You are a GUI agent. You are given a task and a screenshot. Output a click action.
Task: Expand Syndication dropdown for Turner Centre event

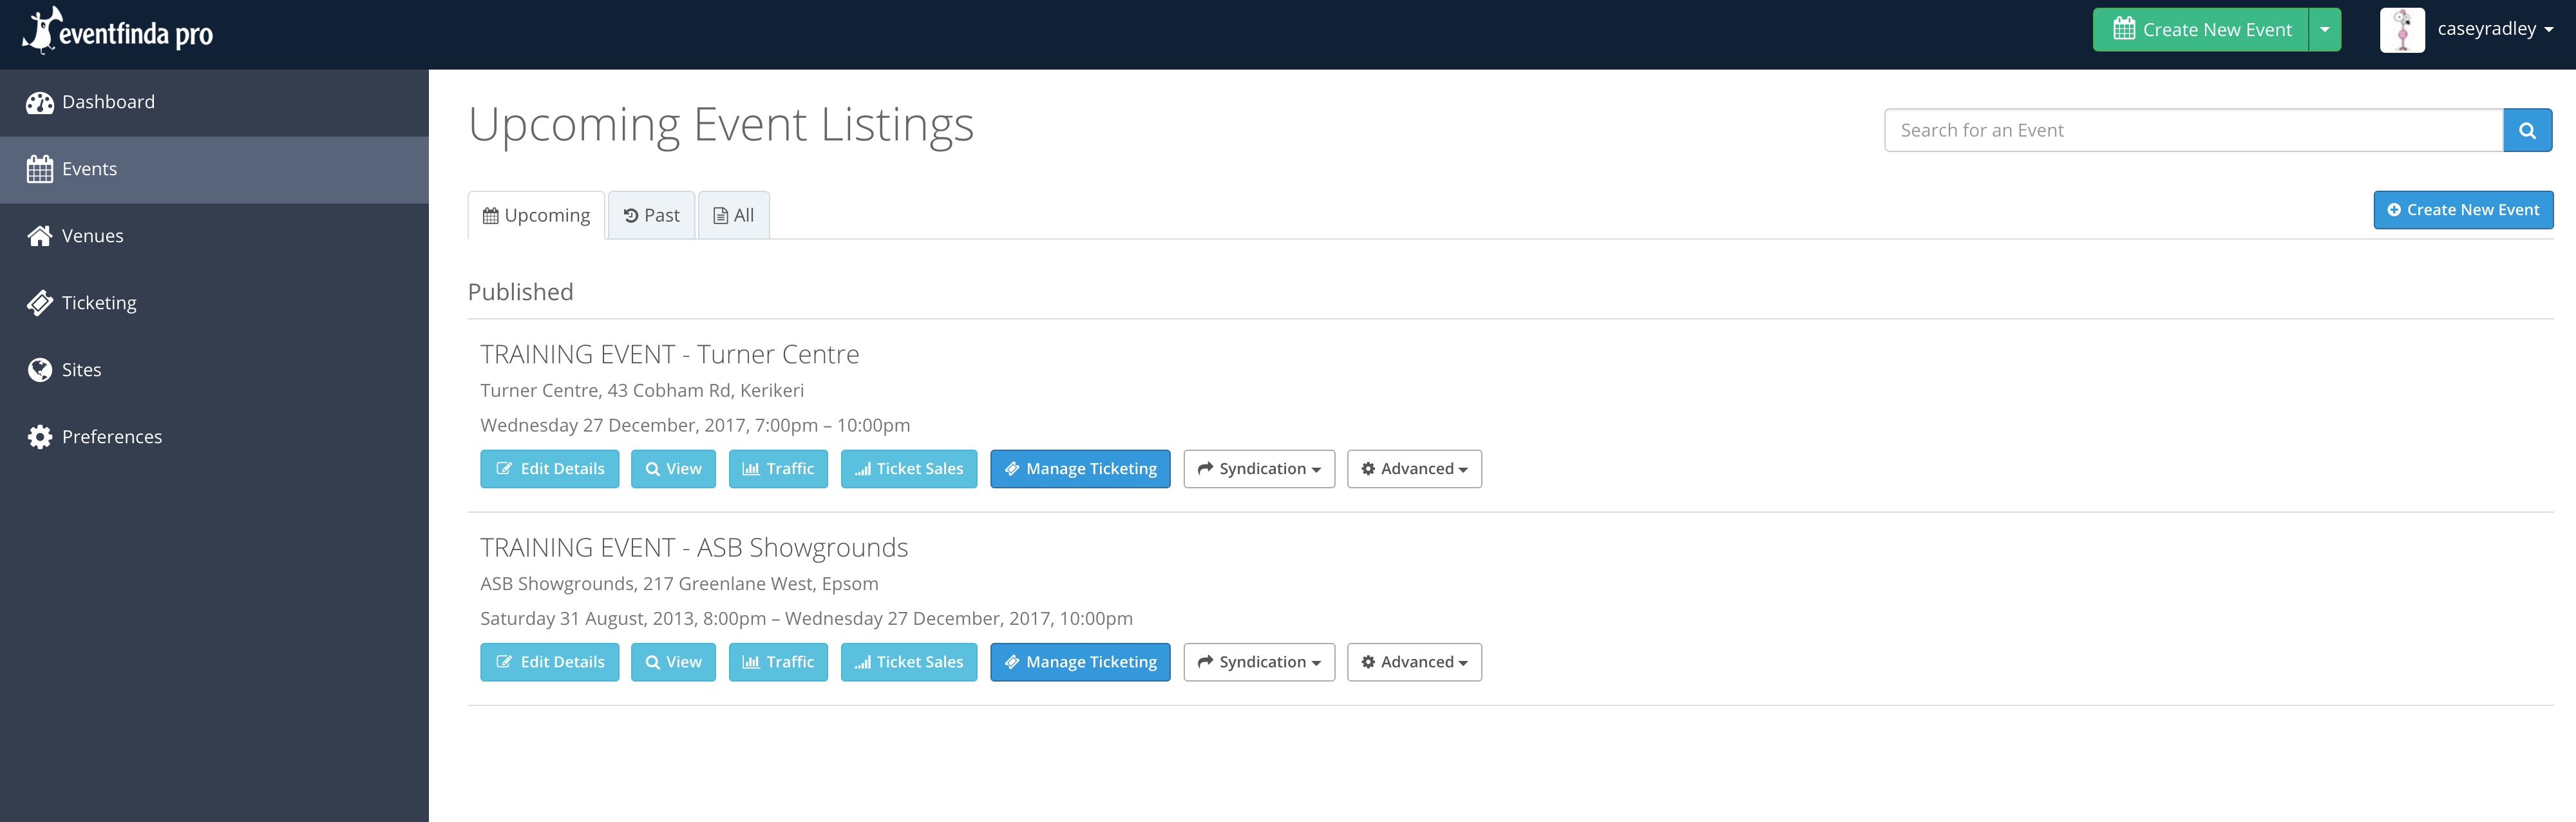coord(1259,469)
